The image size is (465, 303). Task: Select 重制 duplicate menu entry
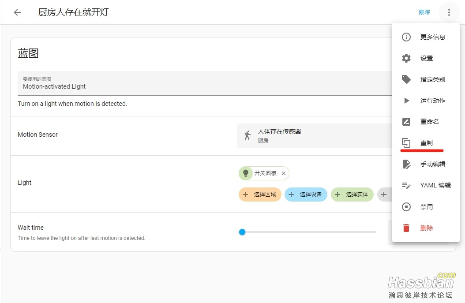coord(426,143)
